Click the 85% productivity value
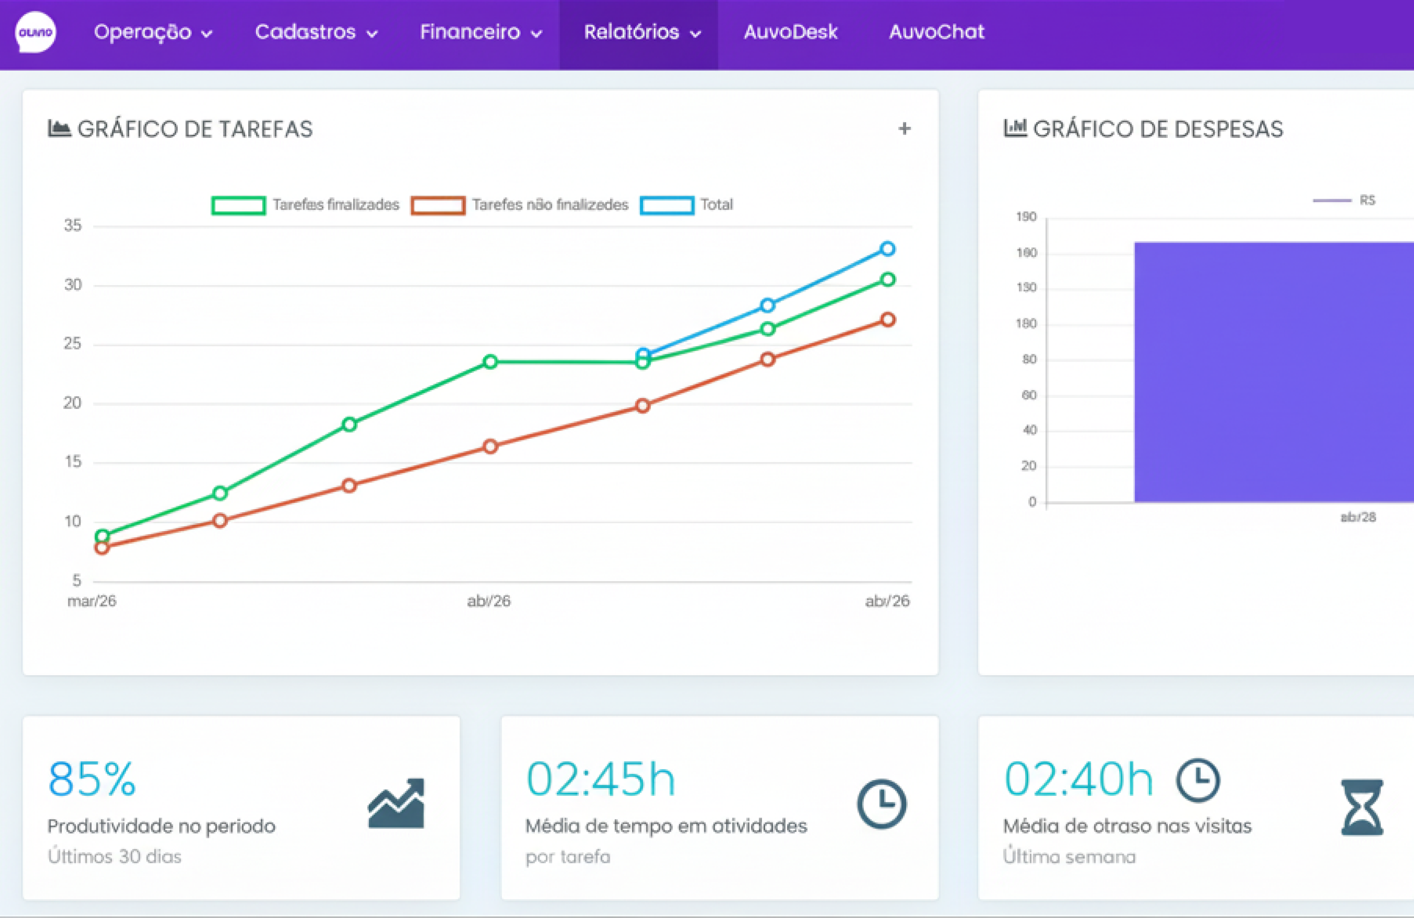The width and height of the screenshot is (1414, 918). (x=92, y=779)
